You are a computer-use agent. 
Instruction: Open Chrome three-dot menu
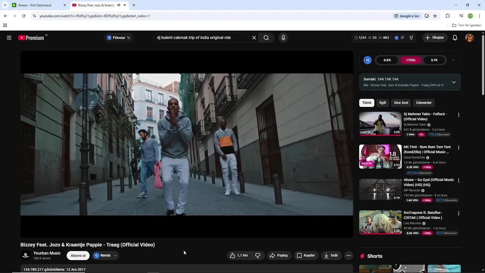pyautogui.click(x=480, y=16)
